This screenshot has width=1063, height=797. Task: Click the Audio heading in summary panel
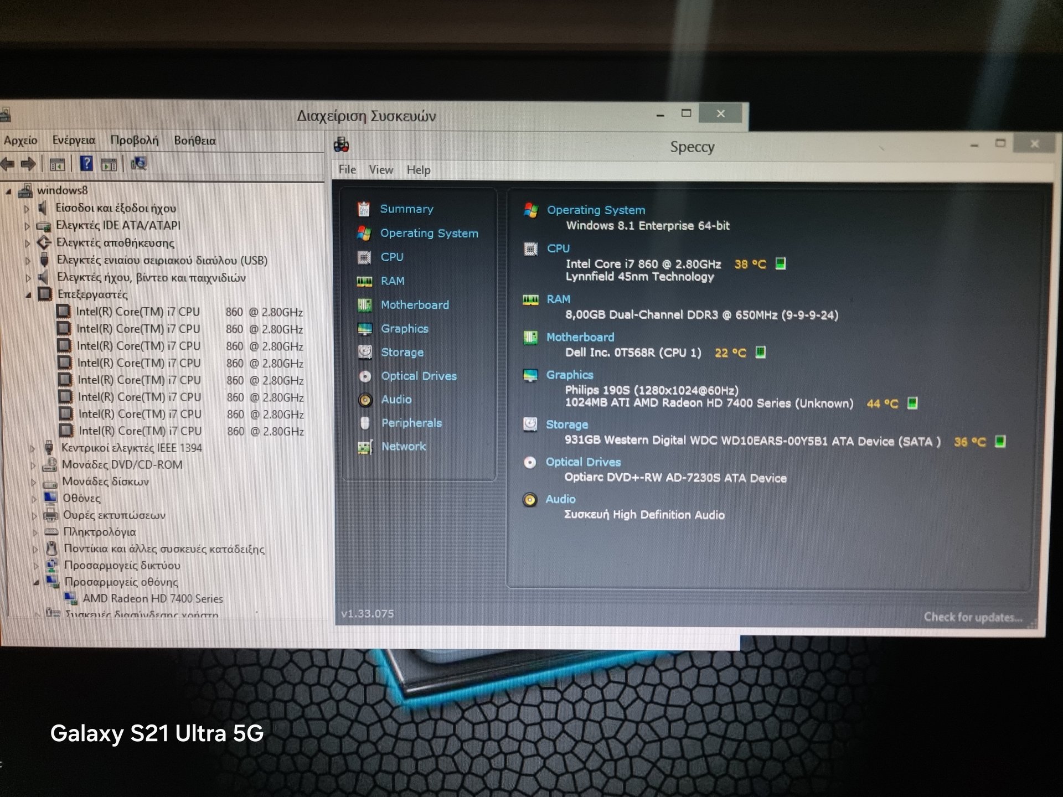560,499
